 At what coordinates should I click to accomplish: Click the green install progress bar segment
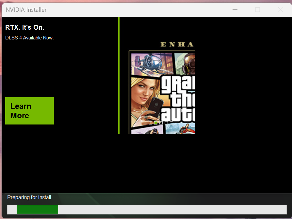[37, 210]
